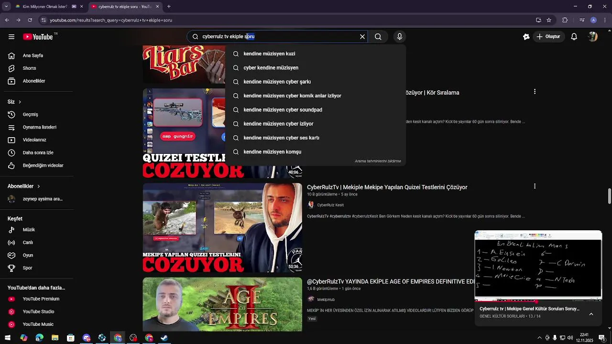The width and height of the screenshot is (612, 344).
Task: Open the YouTube account avatar menu
Action: [x=593, y=37]
